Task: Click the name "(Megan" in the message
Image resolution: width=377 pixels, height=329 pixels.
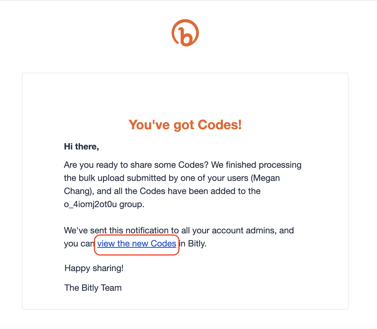Action: click(265, 178)
